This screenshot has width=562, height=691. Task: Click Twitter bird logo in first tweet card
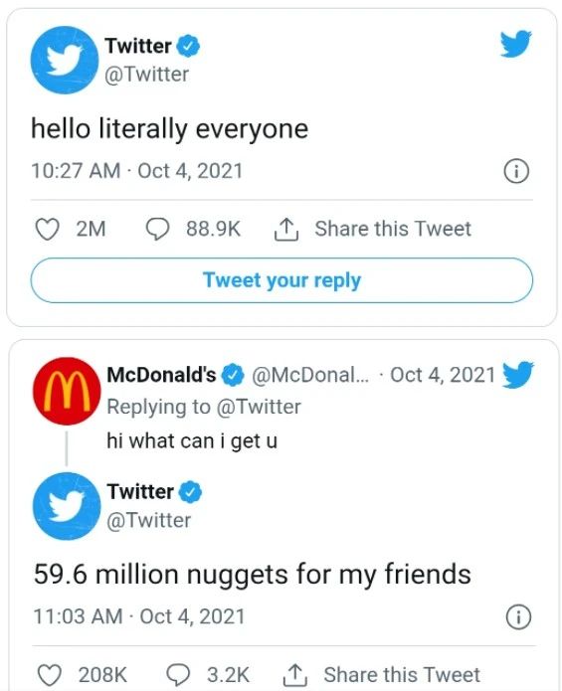click(515, 43)
